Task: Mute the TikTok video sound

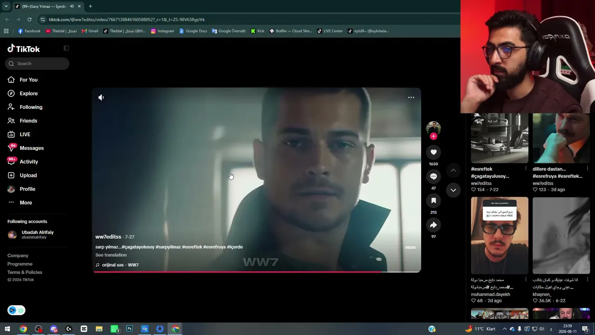Action: tap(101, 97)
